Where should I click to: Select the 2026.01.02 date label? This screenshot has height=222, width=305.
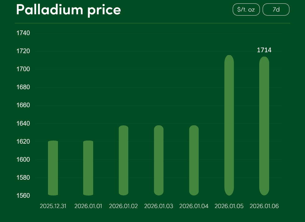(x=123, y=206)
